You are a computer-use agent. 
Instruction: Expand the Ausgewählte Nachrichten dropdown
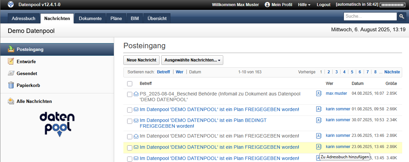pos(192,60)
